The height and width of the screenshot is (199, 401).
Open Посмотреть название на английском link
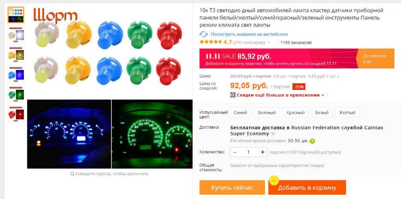(249, 34)
